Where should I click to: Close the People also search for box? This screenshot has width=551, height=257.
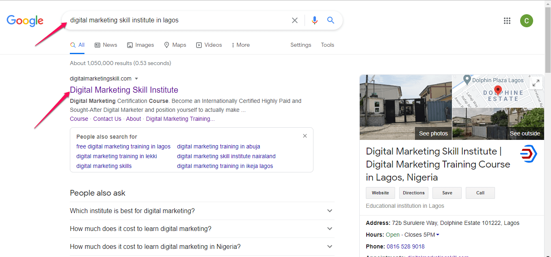tap(305, 136)
